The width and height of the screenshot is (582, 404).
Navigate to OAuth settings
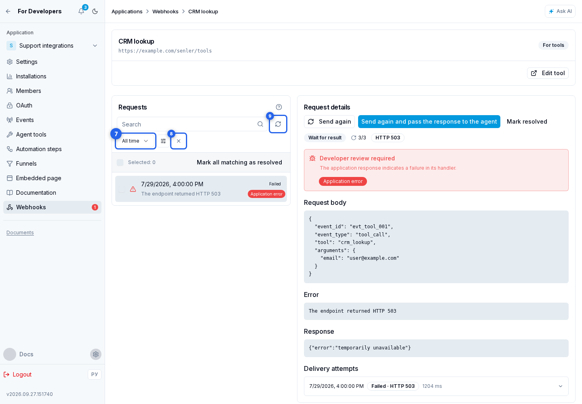52,105
